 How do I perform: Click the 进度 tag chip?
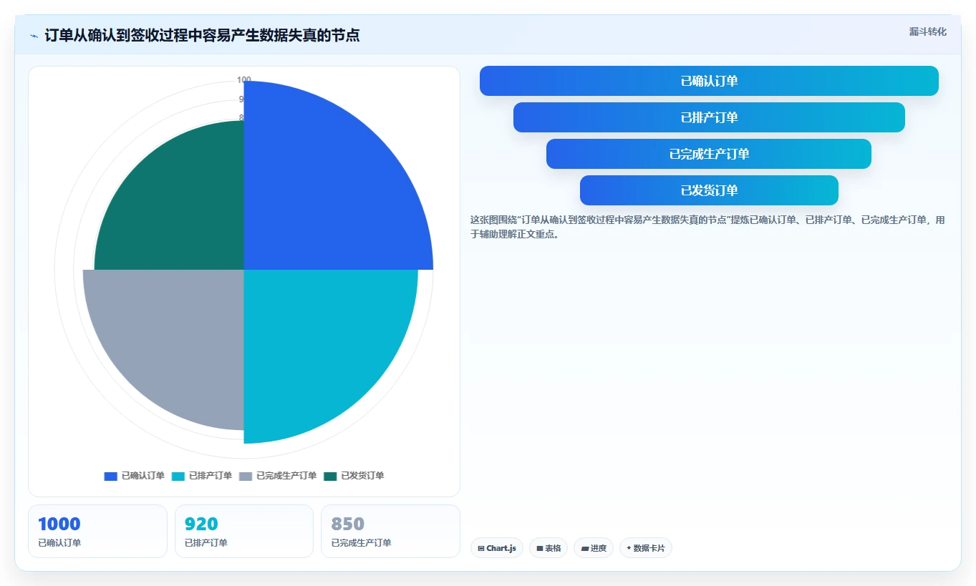(594, 548)
